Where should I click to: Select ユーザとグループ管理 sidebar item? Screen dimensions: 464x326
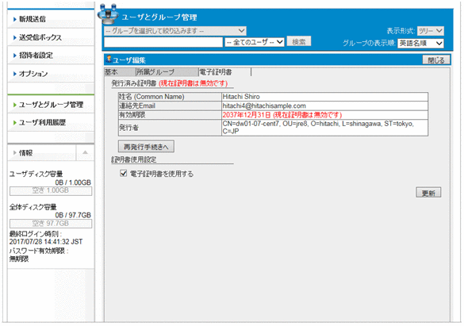(51, 105)
